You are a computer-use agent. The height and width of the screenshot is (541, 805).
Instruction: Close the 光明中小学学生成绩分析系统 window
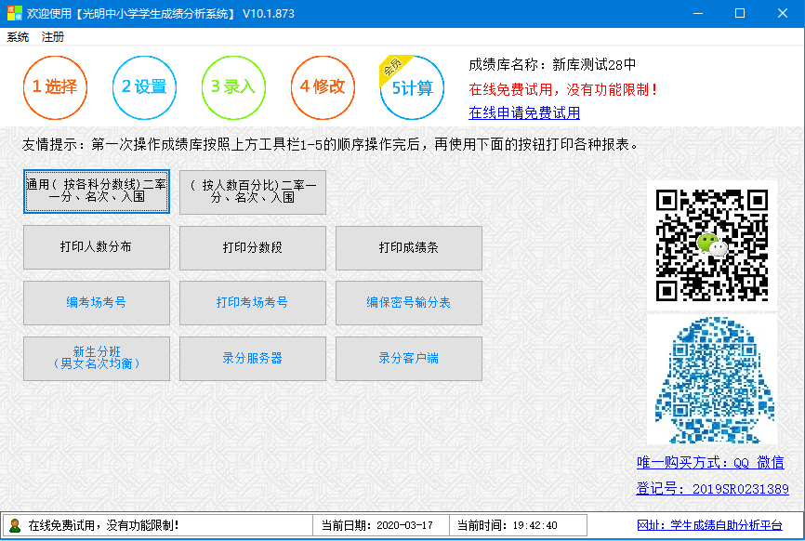pos(783,13)
